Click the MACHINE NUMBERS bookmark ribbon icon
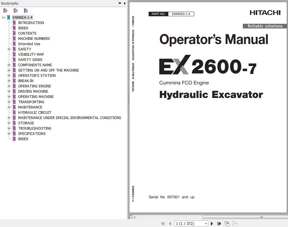The image size is (288, 227). (x=14, y=39)
